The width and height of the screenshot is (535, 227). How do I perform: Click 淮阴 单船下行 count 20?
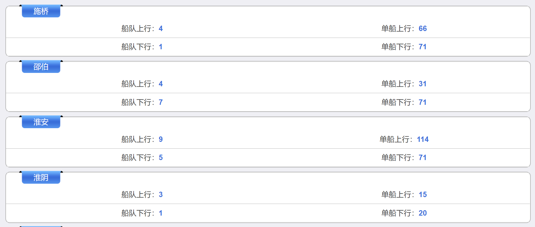pyautogui.click(x=423, y=213)
